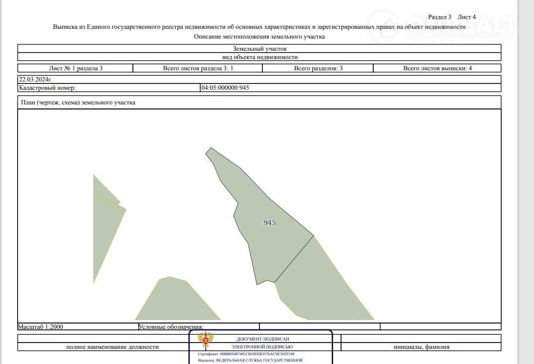Click 'Всего листов выписки: 4' cell
The image size is (534, 364).
437,68
